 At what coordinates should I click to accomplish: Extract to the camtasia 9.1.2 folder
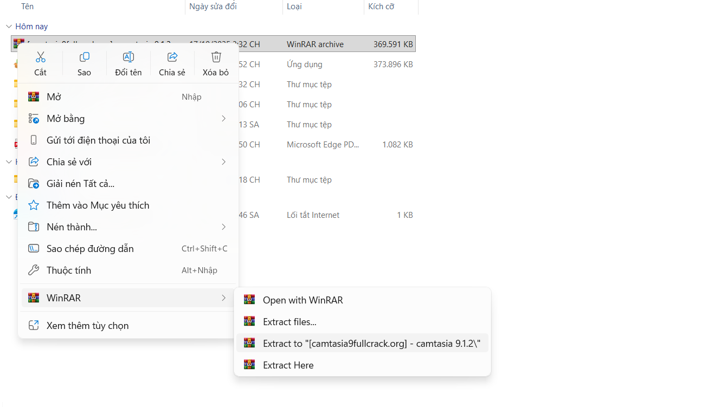[371, 344]
